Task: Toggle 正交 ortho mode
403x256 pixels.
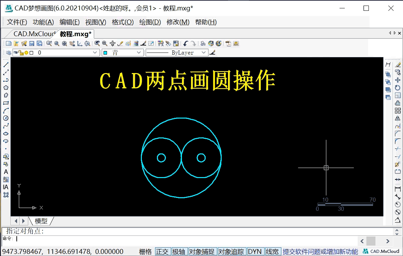Action: [x=162, y=251]
